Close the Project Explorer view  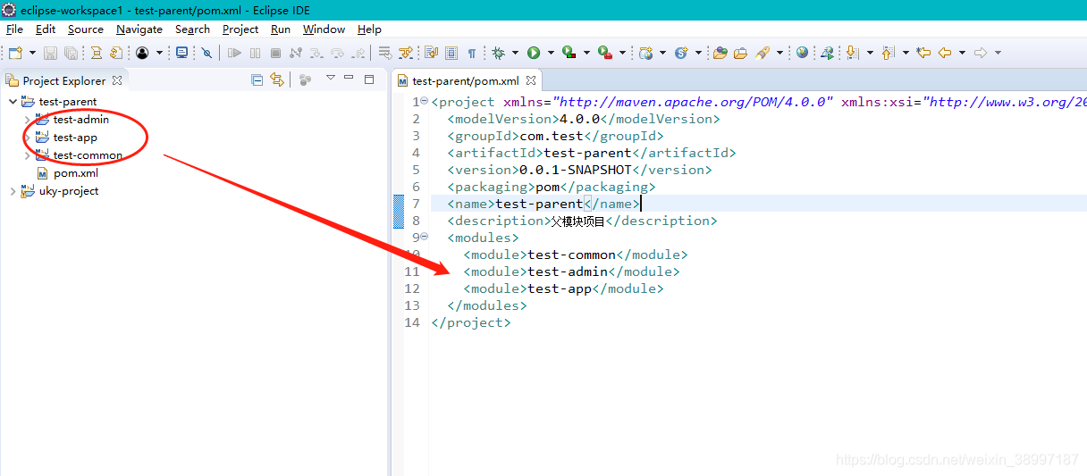pos(117,80)
